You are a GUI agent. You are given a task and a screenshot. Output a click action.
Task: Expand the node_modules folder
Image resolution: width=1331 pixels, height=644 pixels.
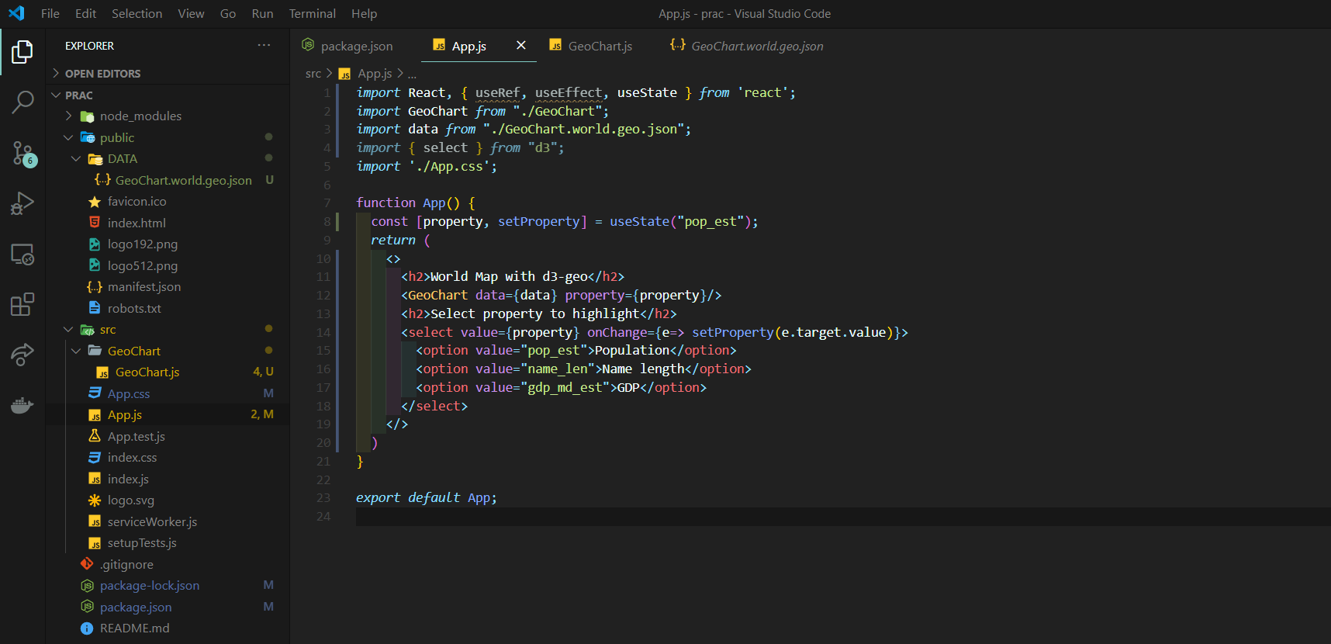tap(140, 116)
